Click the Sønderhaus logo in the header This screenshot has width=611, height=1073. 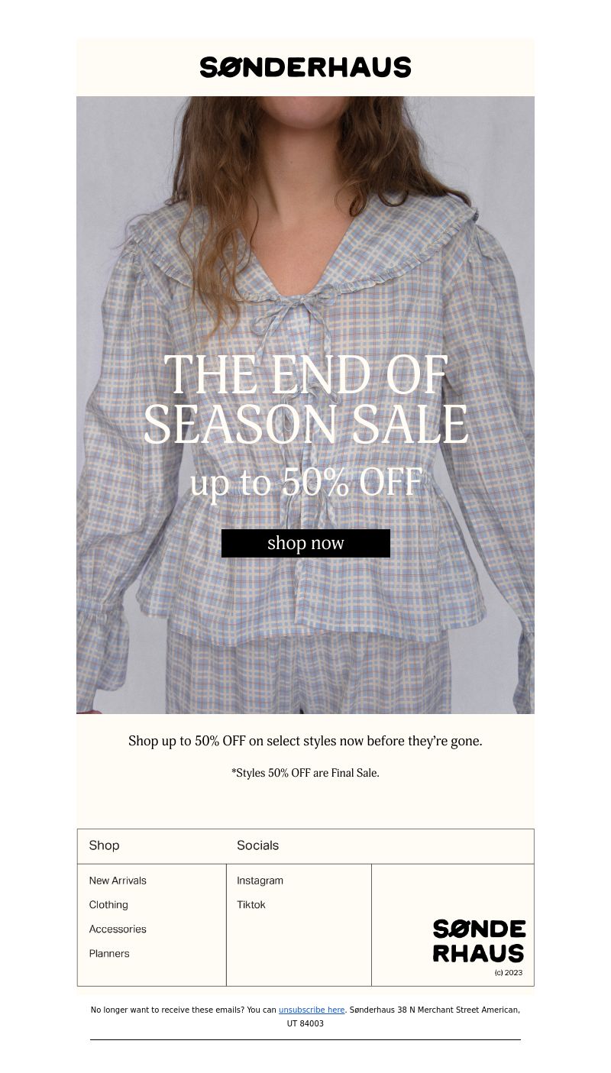pyautogui.click(x=305, y=67)
